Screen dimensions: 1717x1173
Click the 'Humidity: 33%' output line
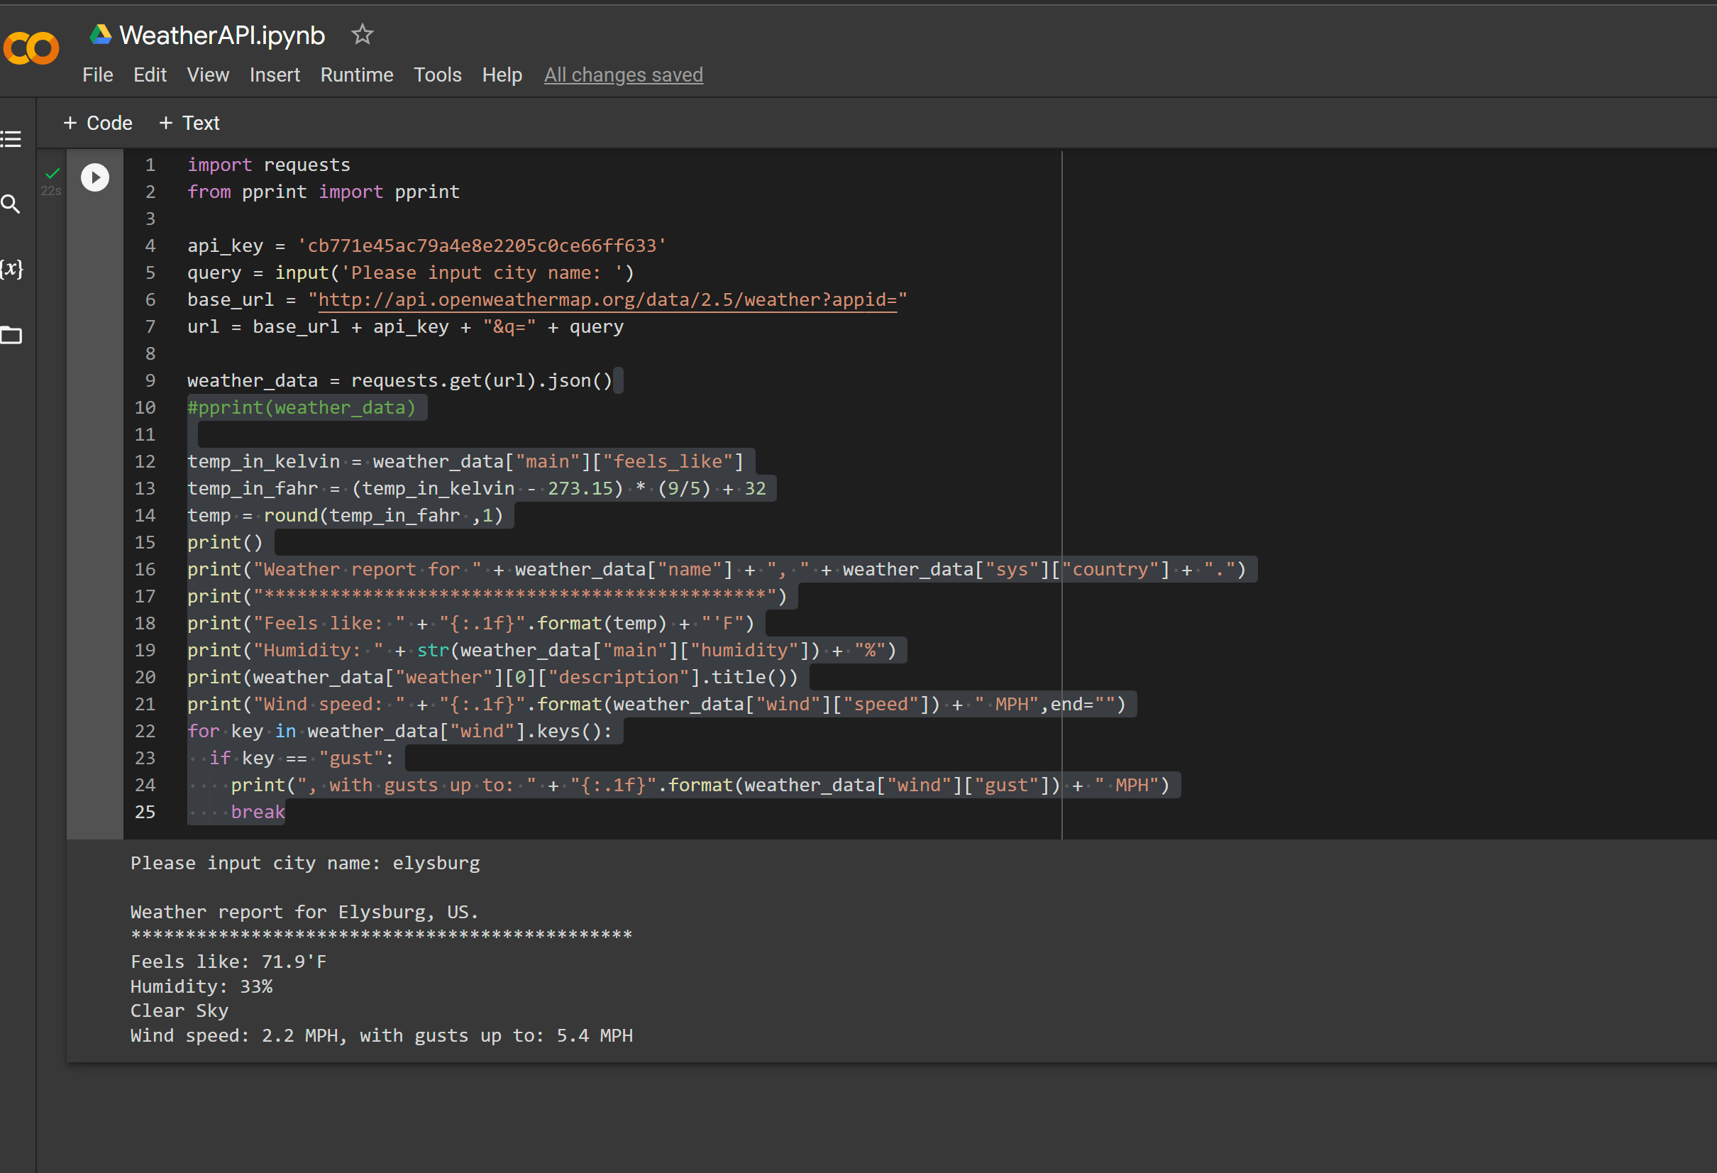point(201,986)
